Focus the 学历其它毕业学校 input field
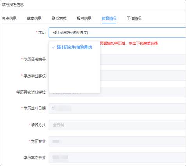The height and width of the screenshot is (166, 186). [117, 92]
